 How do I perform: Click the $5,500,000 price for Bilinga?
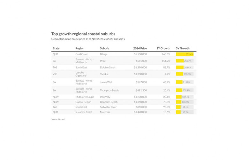tap(140, 54)
